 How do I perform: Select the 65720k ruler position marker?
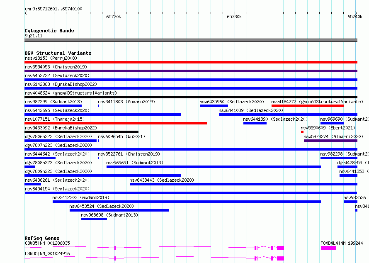tap(114, 17)
